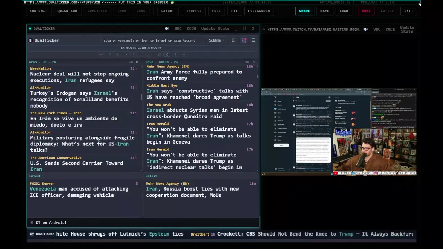Open latest 'Iran, Russia boost ties' headline
Screen dimensions: 443x249
[192, 192]
